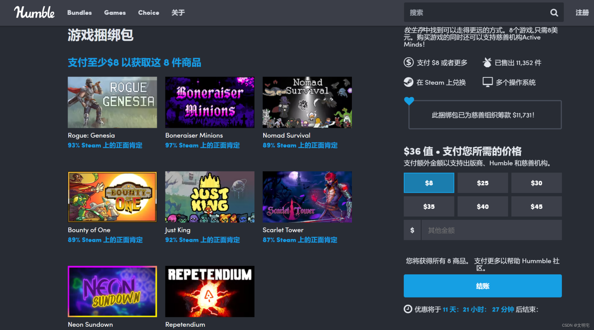The image size is (594, 330).
Task: Click the Humble logo
Action: pos(34,12)
